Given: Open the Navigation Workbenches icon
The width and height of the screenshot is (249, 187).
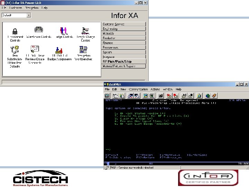Looking at the screenshot, I should (83, 50).
